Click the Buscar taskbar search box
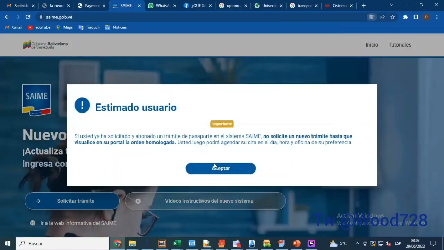The height and width of the screenshot is (250, 444). tap(62, 243)
